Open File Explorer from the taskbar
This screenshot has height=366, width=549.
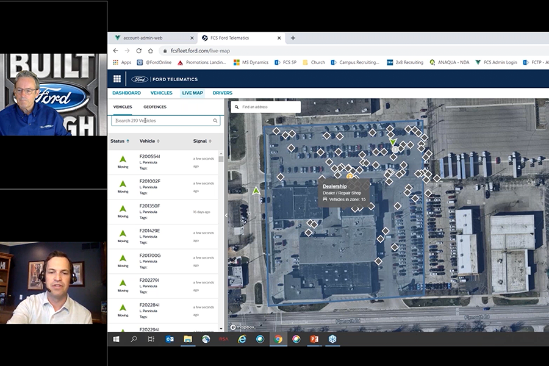(188, 339)
